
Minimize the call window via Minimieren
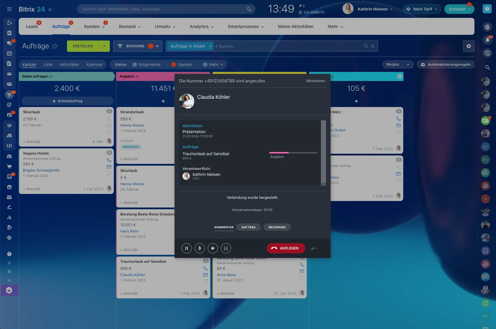click(316, 81)
